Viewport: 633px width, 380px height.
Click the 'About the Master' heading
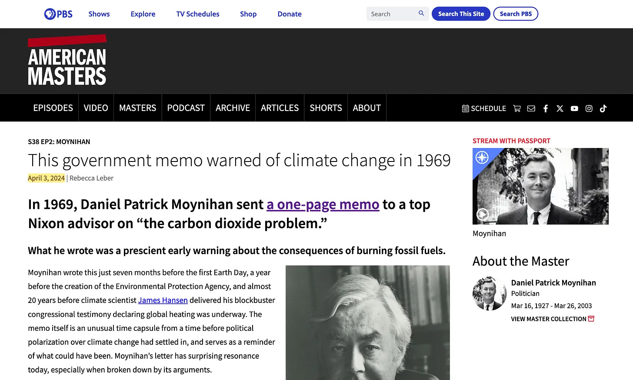tap(521, 261)
